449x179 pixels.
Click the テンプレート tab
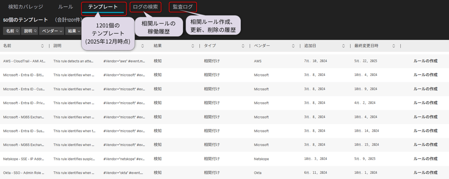click(x=103, y=7)
